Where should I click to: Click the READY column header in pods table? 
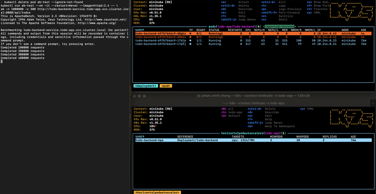pos(201,30)
